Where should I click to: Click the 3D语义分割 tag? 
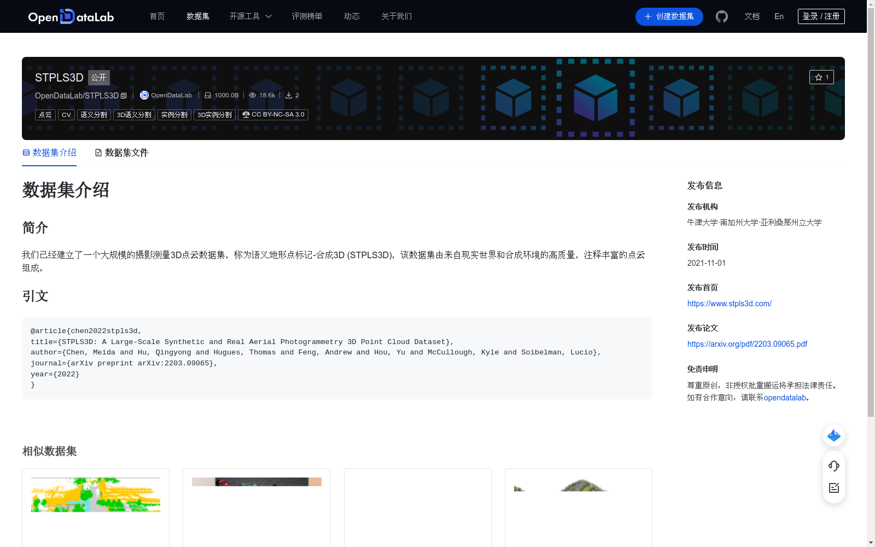tap(134, 115)
